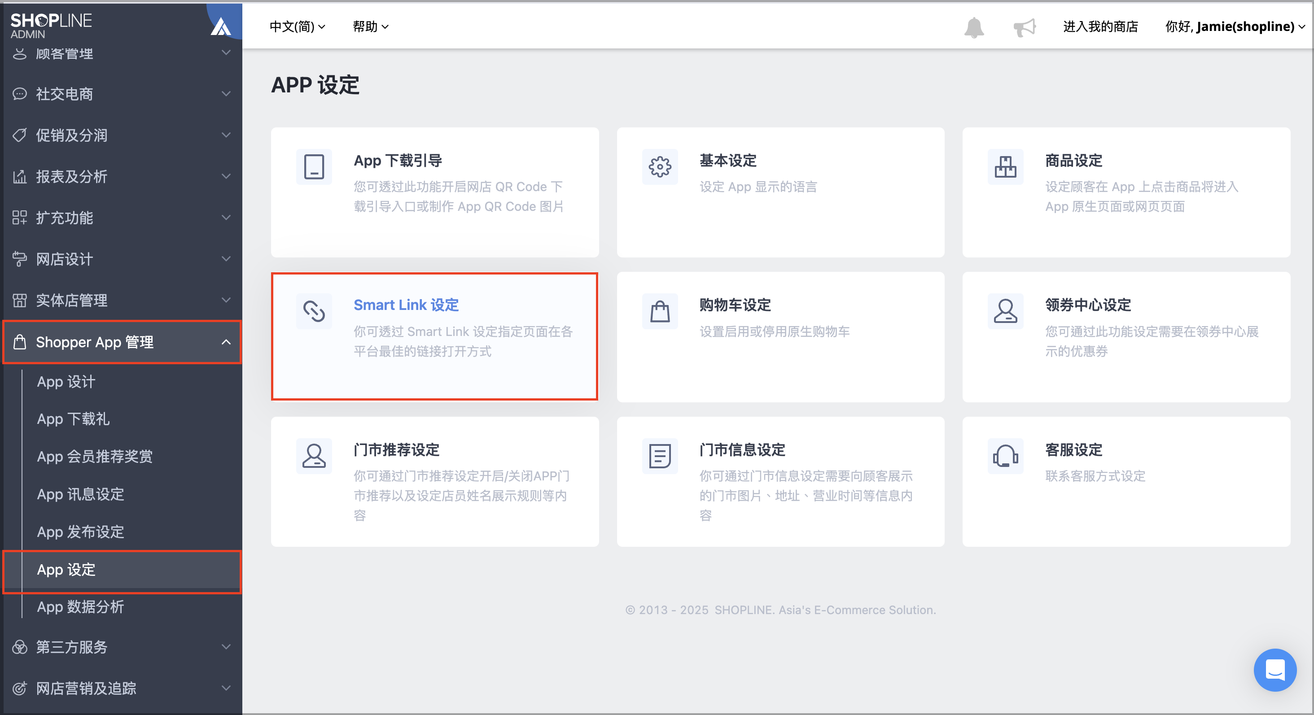Image resolution: width=1314 pixels, height=715 pixels.
Task: Click the 客服设定 headset icon
Action: (1005, 456)
